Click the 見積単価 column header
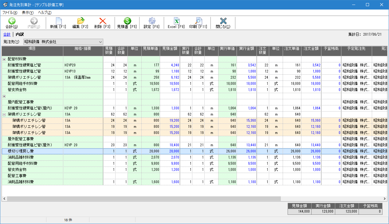 151,51
